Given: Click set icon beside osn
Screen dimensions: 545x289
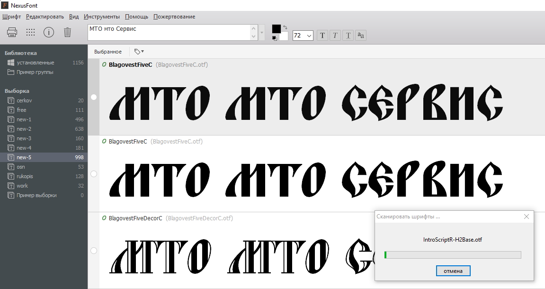Looking at the screenshot, I should tap(11, 167).
